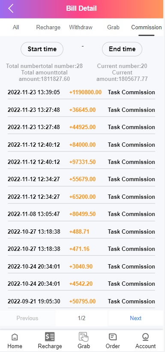This screenshot has width=165, height=352.
Task: Switch to the Recharge tab at top
Action: tap(48, 28)
